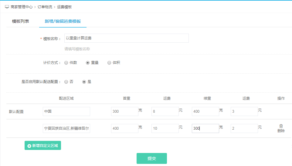Select the 重量 pricing radio button
The height and width of the screenshot is (166, 292).
[88, 63]
